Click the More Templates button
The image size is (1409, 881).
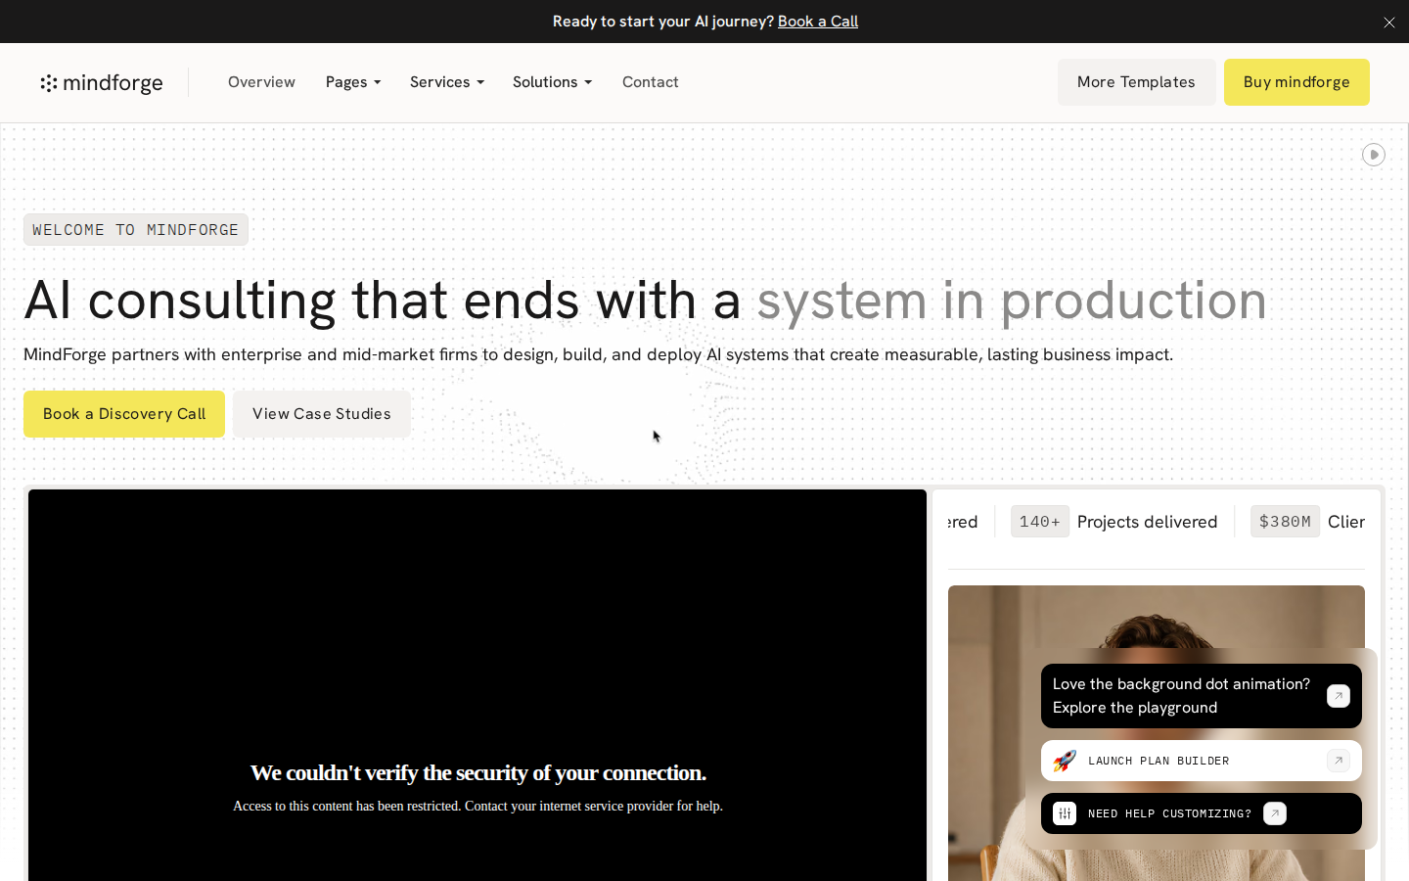pyautogui.click(x=1136, y=82)
